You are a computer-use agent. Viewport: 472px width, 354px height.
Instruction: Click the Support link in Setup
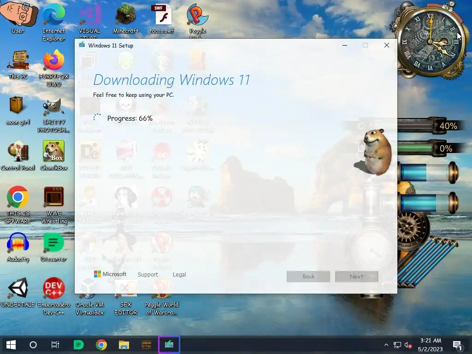148,275
